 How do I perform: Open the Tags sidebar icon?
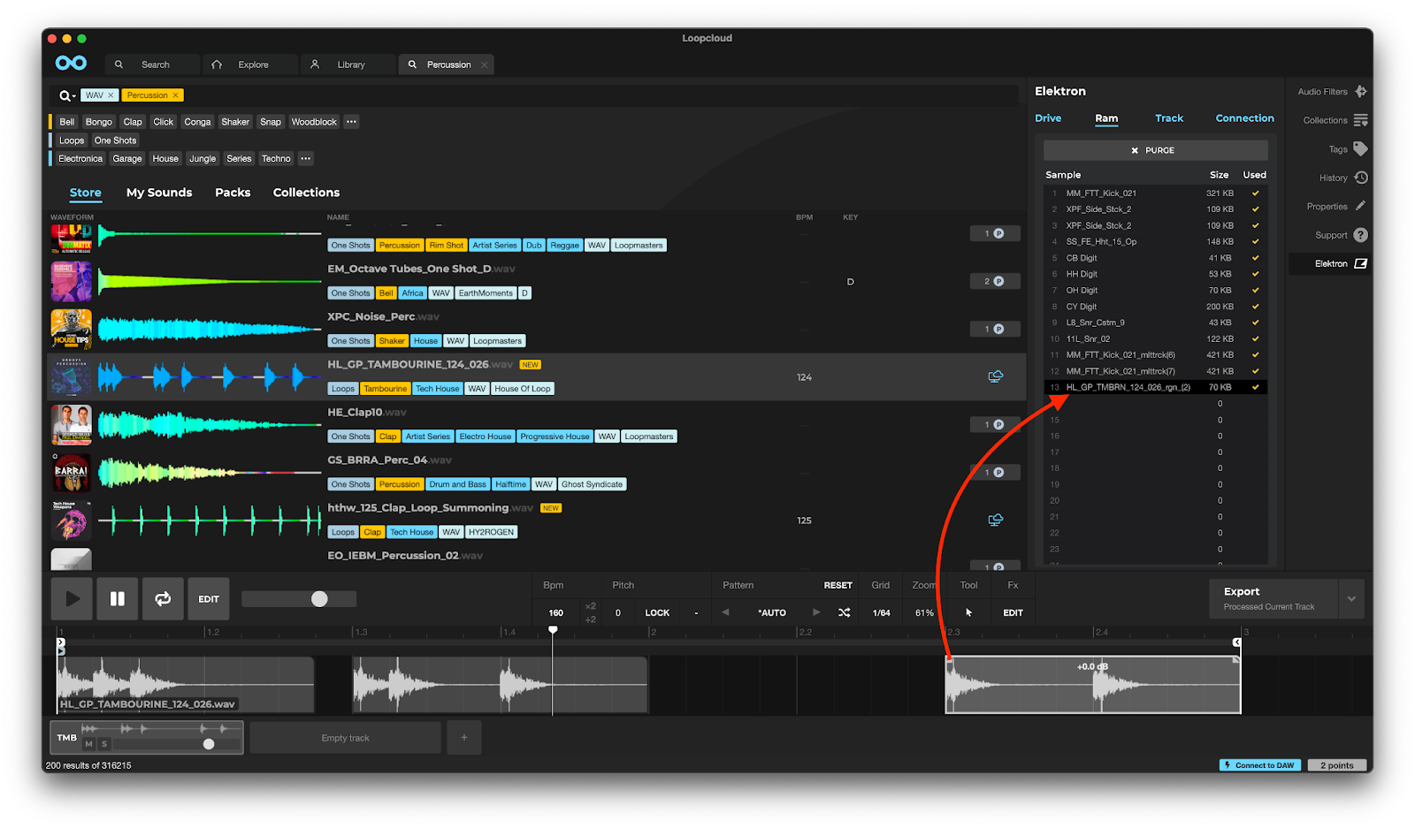point(1360,148)
